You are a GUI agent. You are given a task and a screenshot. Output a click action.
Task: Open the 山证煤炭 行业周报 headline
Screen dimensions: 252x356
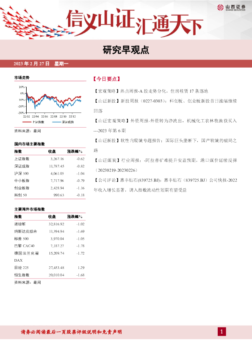pos(165,165)
